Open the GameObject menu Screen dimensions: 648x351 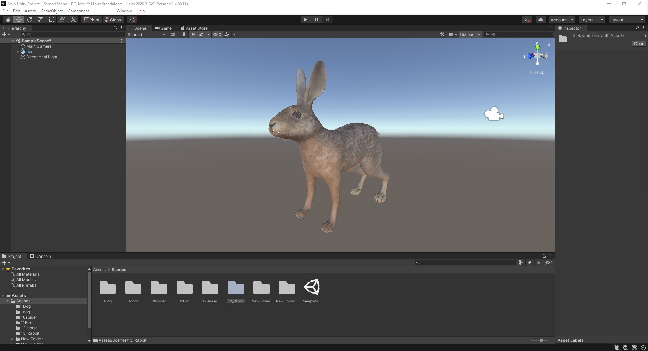coord(52,11)
